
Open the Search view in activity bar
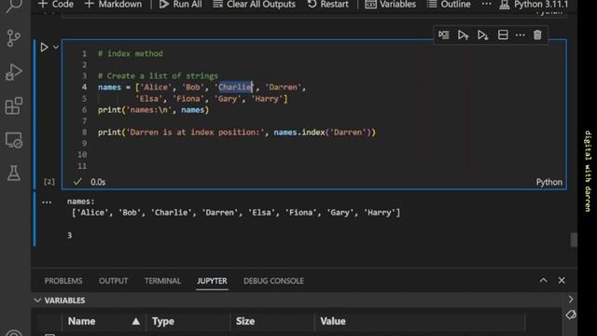pos(14,6)
